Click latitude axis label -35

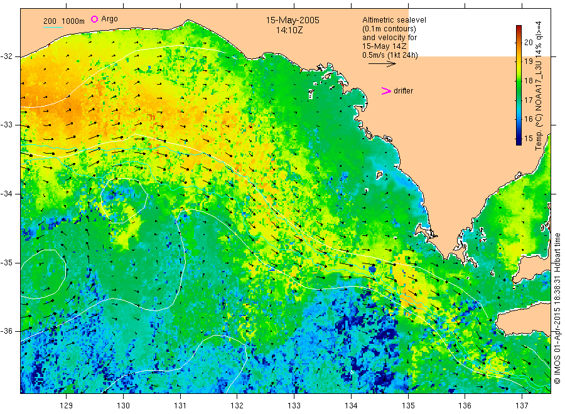6,262
